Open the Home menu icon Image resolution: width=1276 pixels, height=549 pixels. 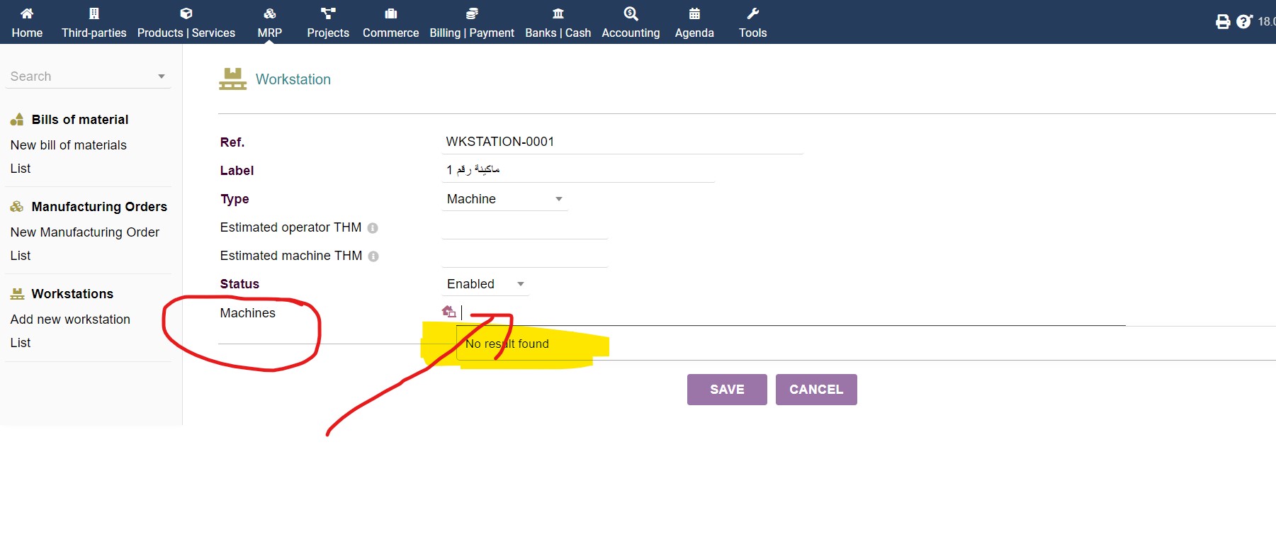pos(27,13)
